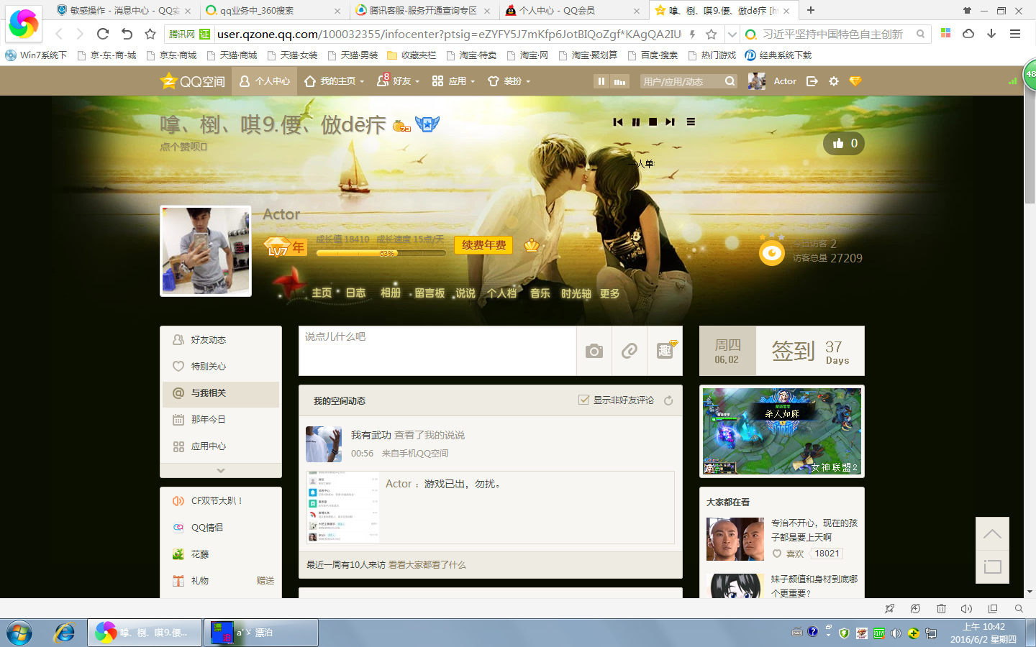Focus the 说点儿什么吧 post input box
The image size is (1036, 647).
tap(437, 351)
